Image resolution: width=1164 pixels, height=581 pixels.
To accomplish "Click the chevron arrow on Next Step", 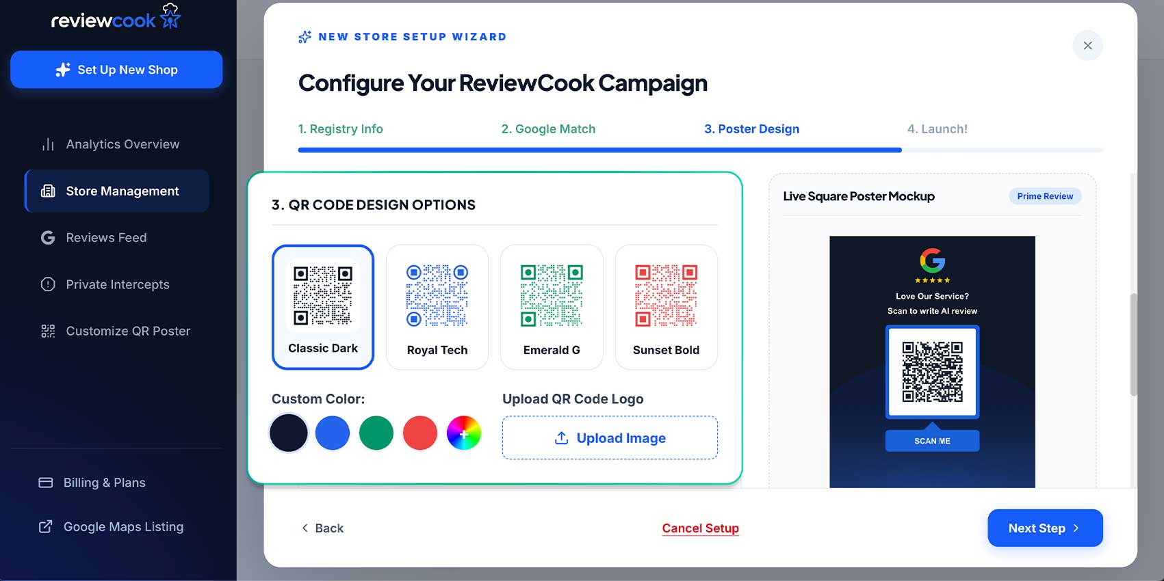I will coord(1076,528).
